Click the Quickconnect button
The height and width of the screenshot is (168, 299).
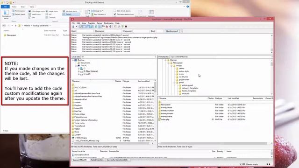(172, 31)
